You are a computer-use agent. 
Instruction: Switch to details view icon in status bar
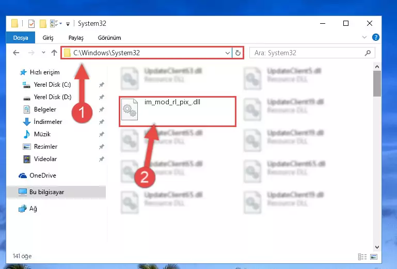[x=362, y=257]
